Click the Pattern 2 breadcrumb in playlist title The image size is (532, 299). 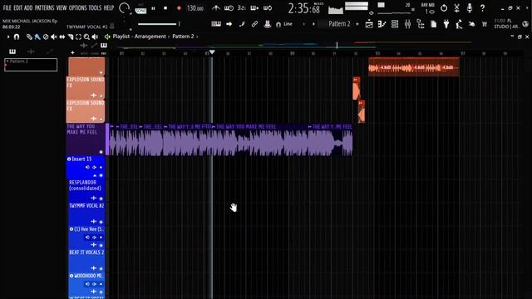[183, 37]
